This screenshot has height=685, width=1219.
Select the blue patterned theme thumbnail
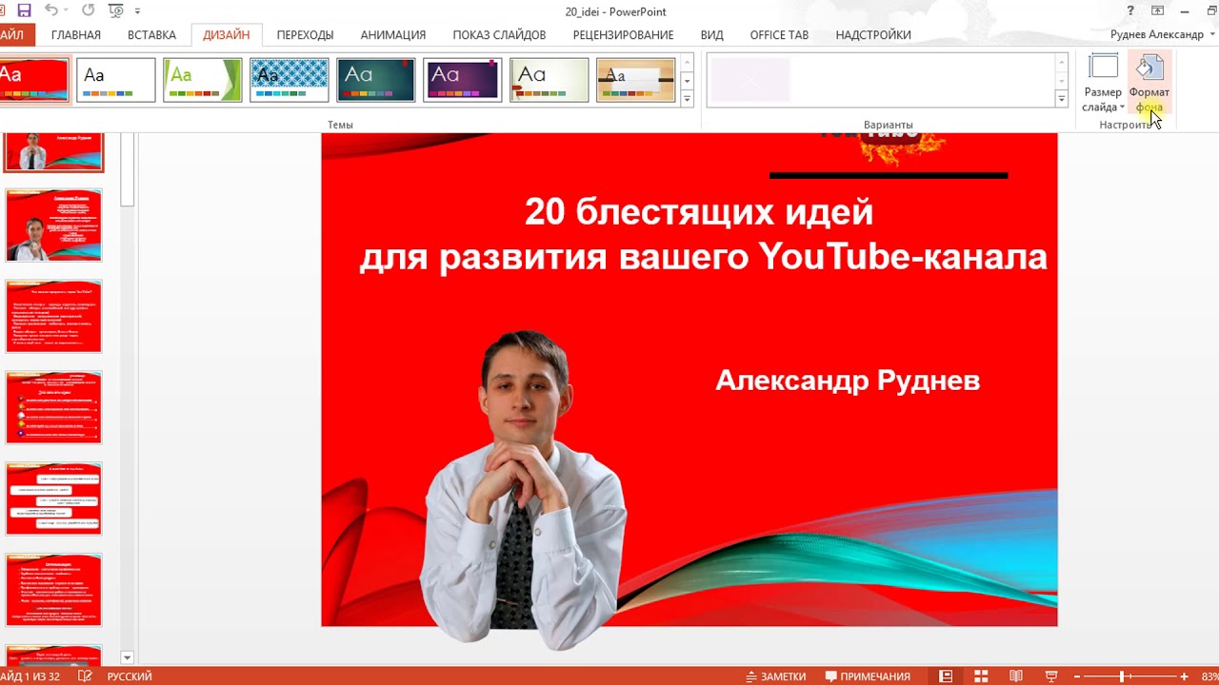(290, 80)
